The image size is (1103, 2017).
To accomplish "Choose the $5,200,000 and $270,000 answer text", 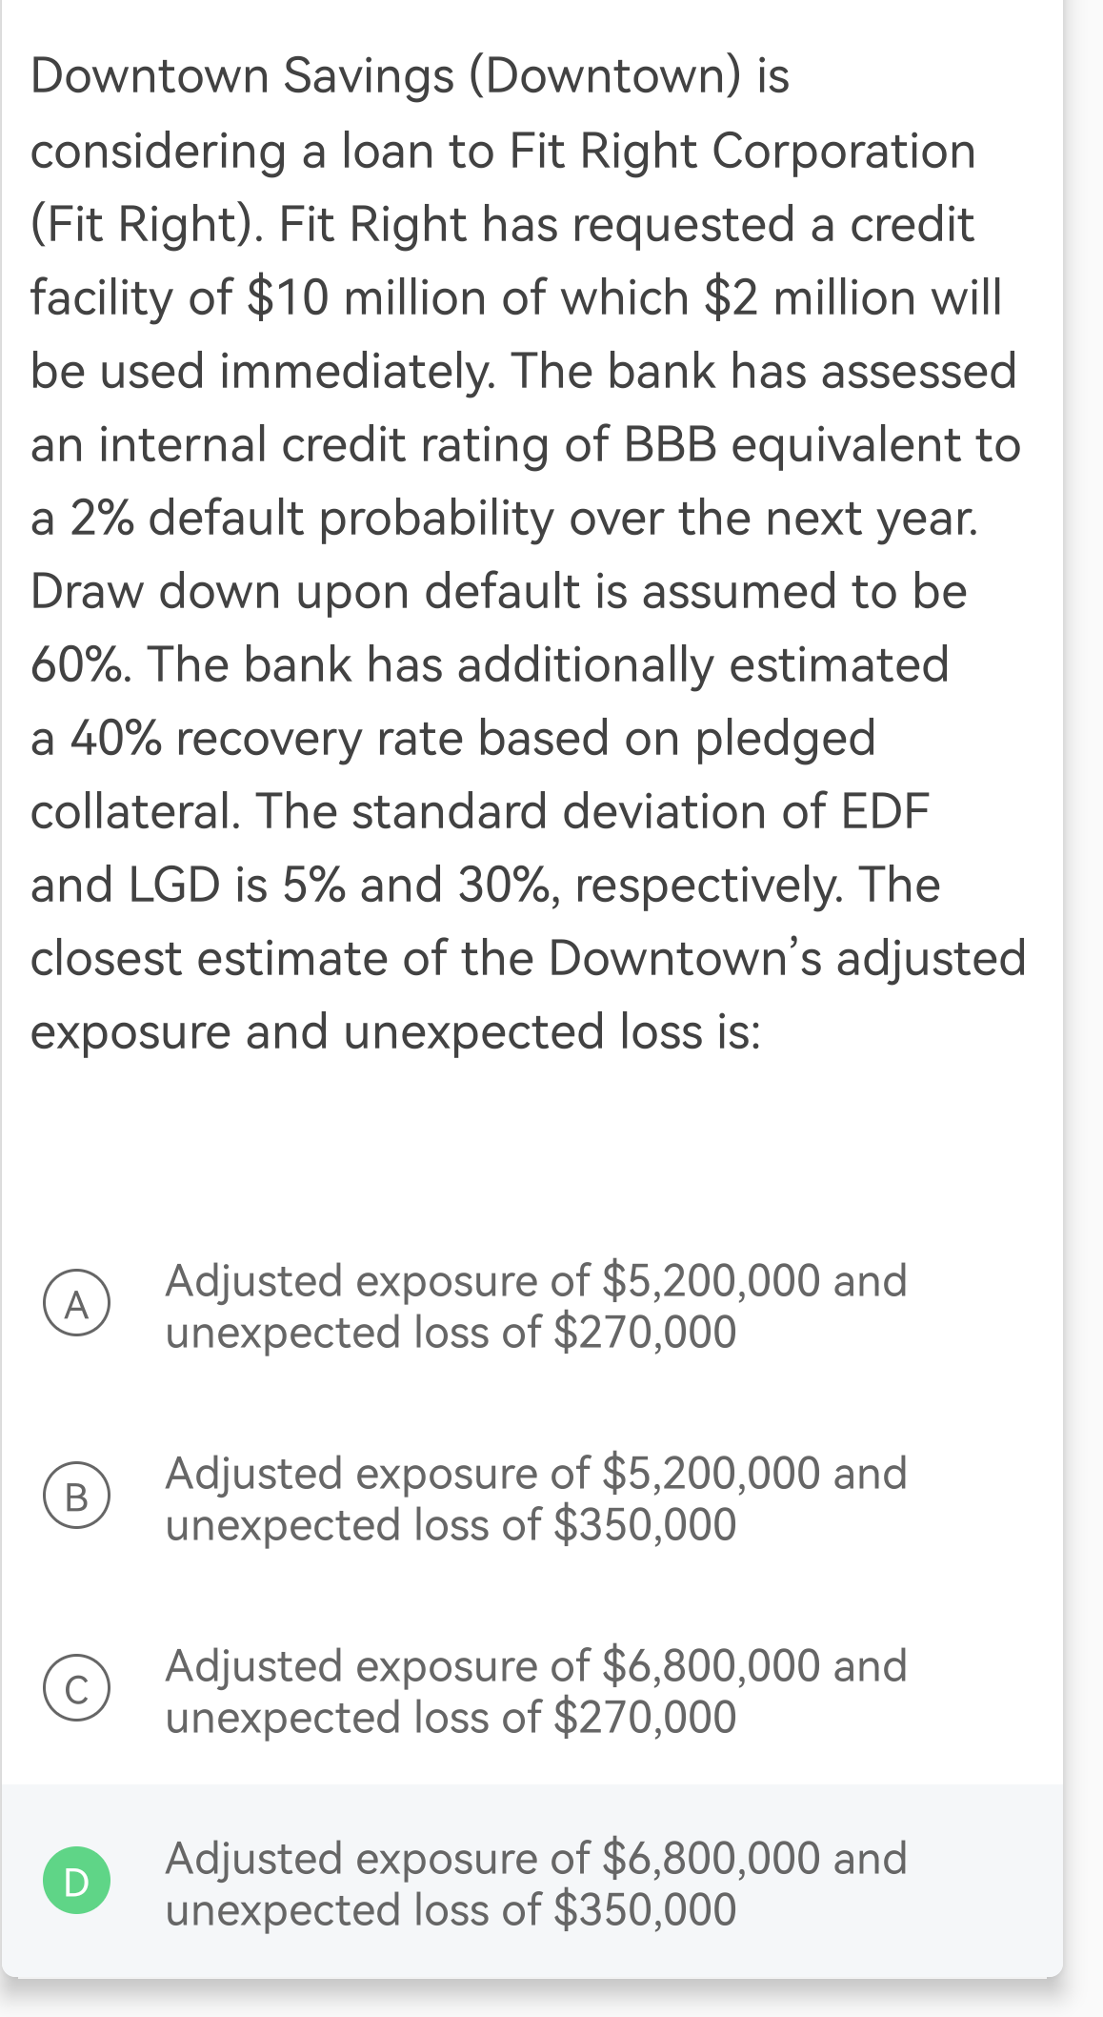I will click(535, 1305).
